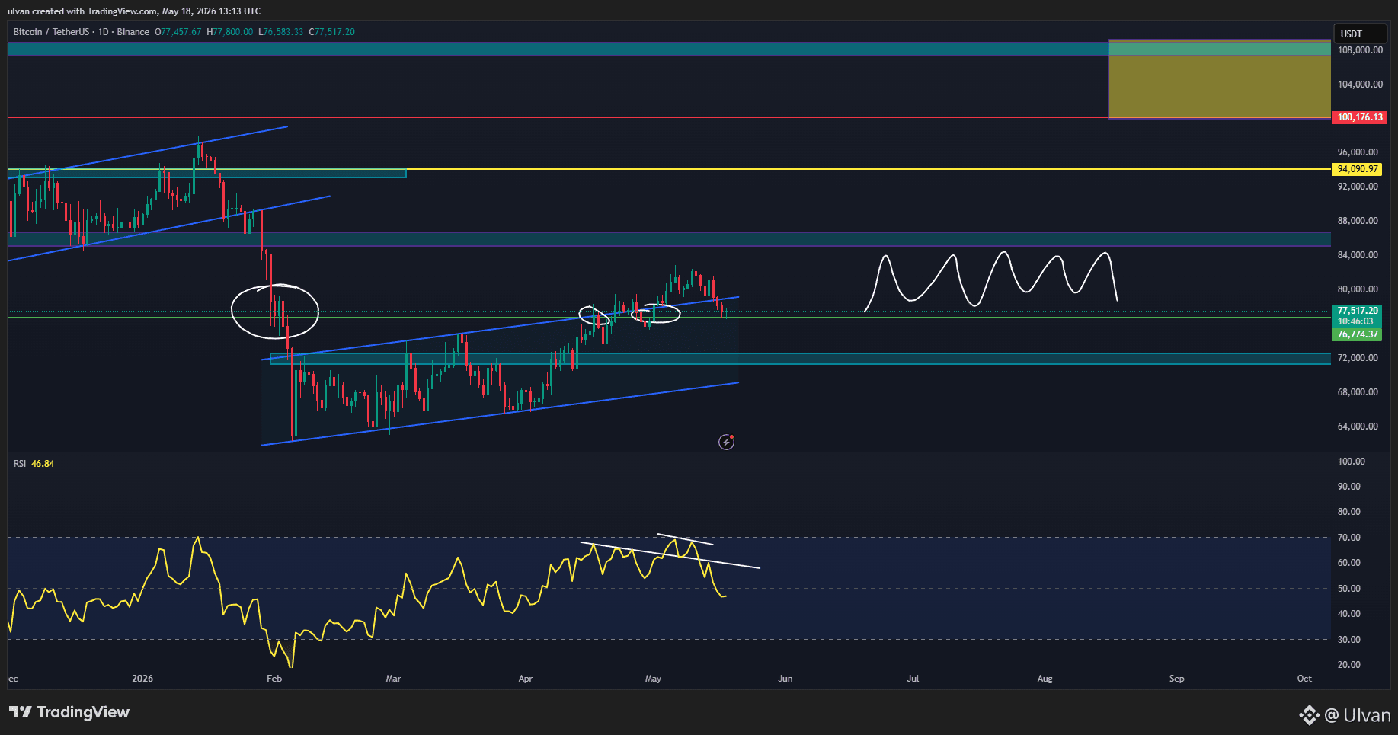
Task: Click the low value L76,583.33
Action: (x=281, y=32)
